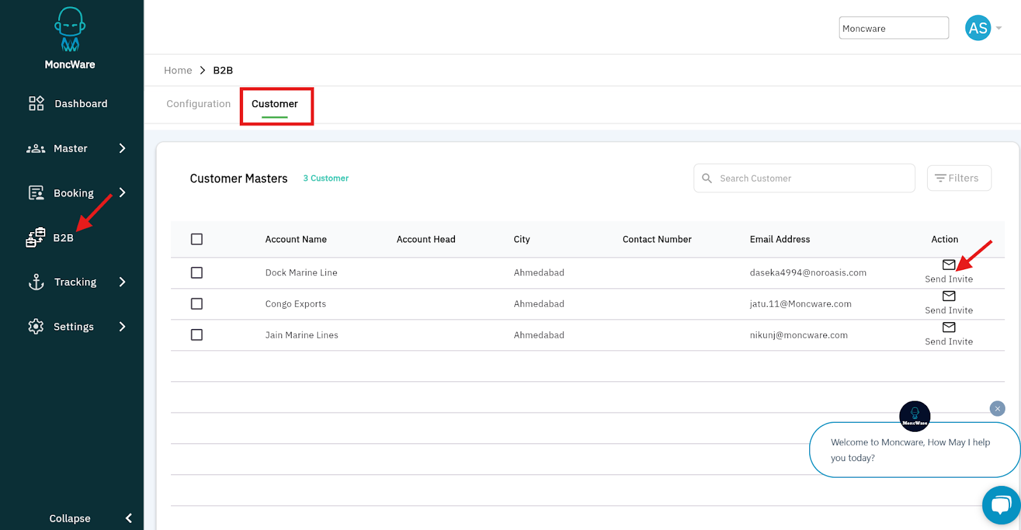Image resolution: width=1021 pixels, height=530 pixels.
Task: Click email daseka4994@noroasis.com
Action: (808, 272)
